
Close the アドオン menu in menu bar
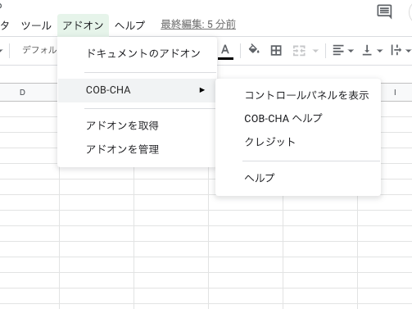click(83, 25)
